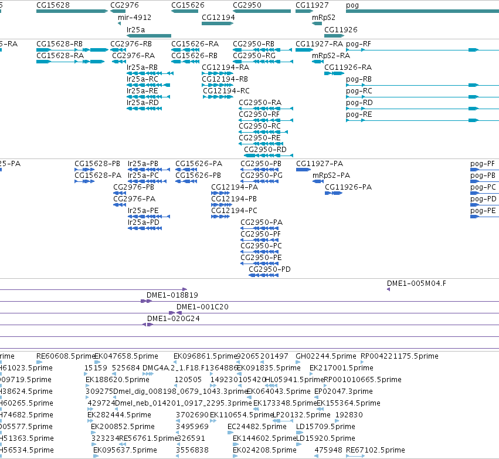Select the CG15628 gene bar
Screen dimensions: 499x459
72,11
